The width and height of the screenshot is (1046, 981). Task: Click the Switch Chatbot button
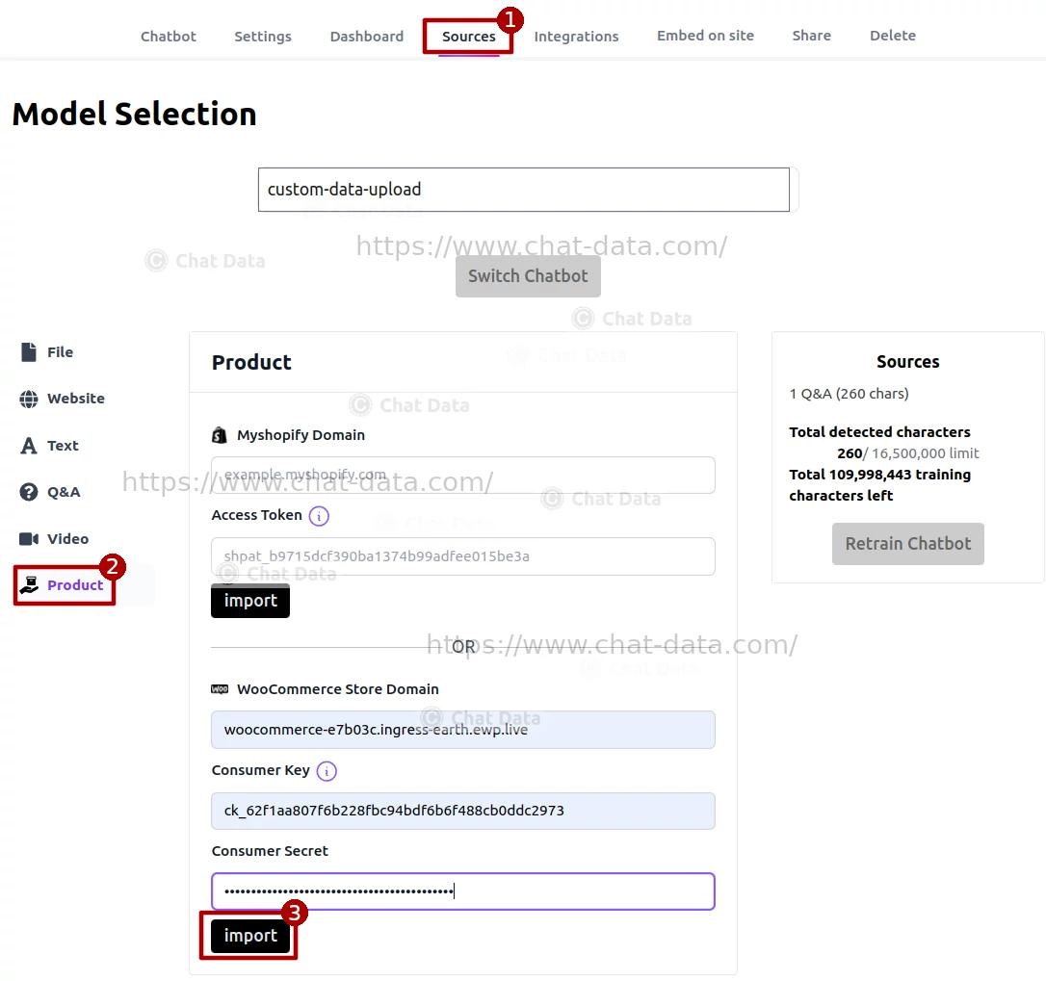528,276
